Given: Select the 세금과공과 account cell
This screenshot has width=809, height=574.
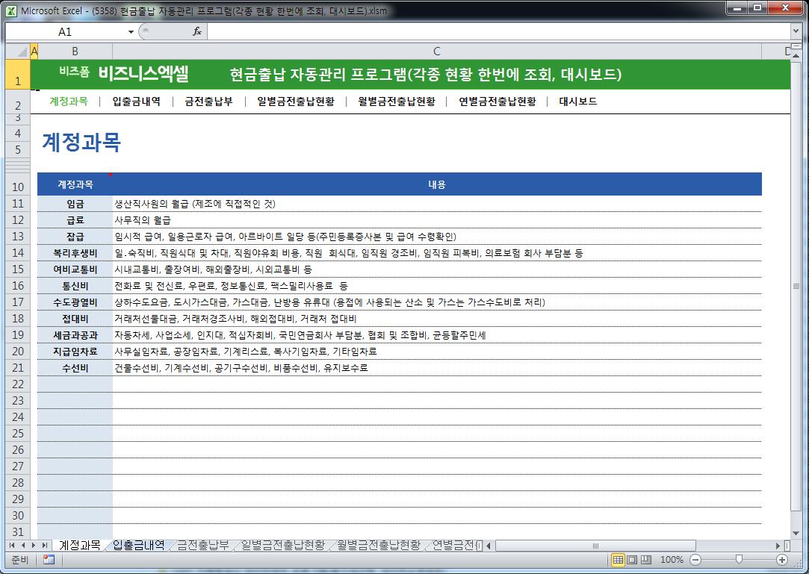Looking at the screenshot, I should 75,335.
